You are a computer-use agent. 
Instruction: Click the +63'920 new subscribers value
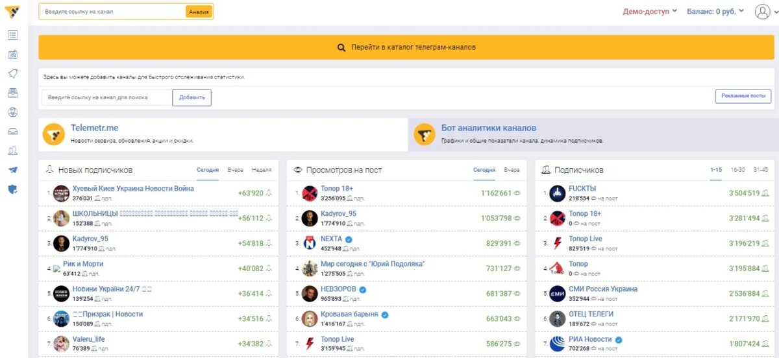coord(251,193)
